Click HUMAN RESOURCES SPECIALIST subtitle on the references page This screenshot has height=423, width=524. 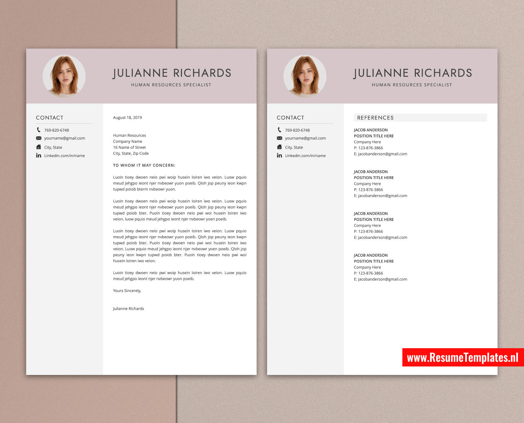tap(412, 85)
